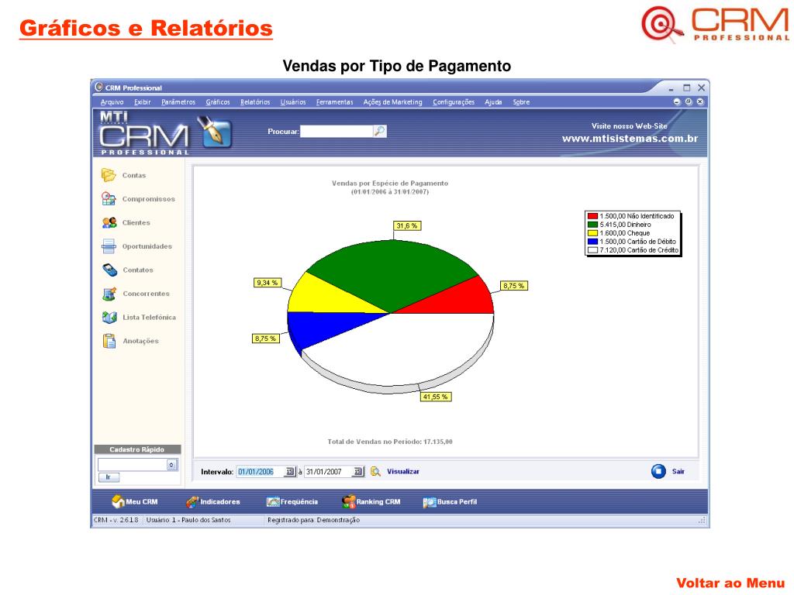Click the red Não Identificado legend swatch
The image size is (794, 595).
click(x=592, y=216)
